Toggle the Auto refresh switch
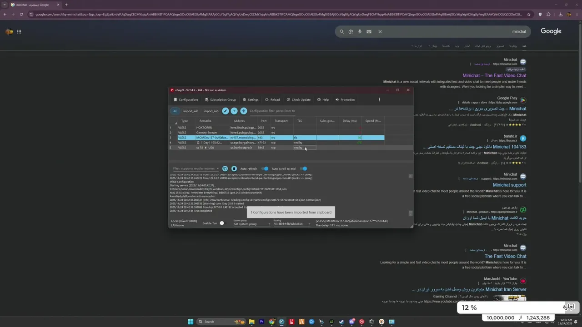This screenshot has height=327, width=582. [265, 168]
